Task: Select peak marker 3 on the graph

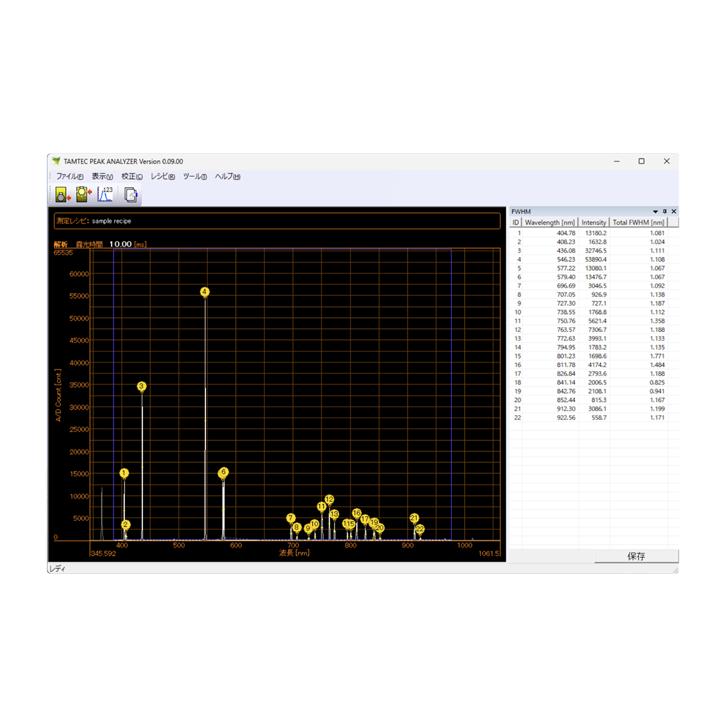Action: [141, 386]
